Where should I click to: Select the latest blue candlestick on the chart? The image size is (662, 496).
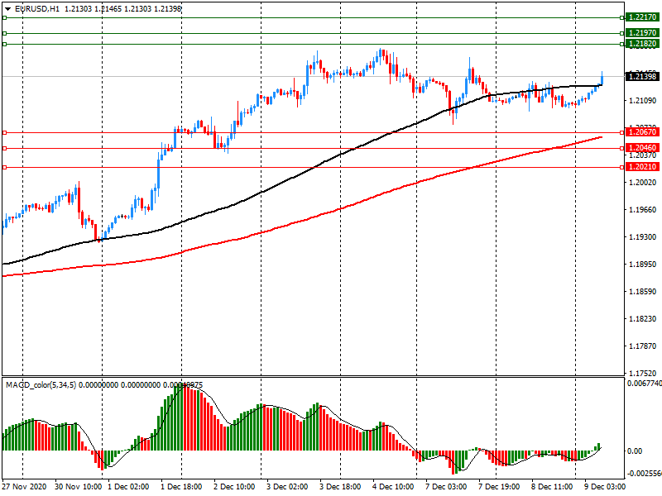pyautogui.click(x=602, y=79)
